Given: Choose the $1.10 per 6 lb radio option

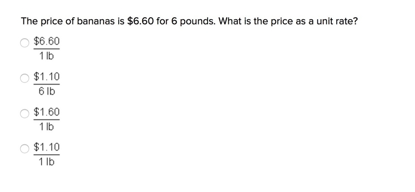Looking at the screenshot, I should pyautogui.click(x=24, y=78).
